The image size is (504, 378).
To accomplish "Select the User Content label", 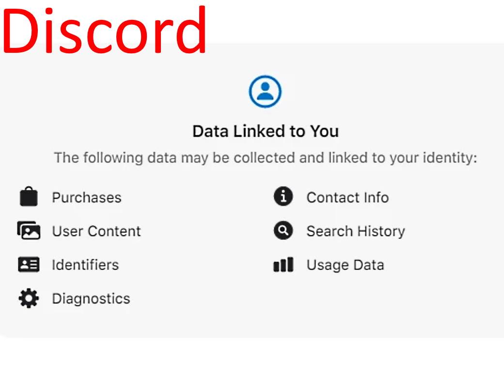I will [96, 231].
